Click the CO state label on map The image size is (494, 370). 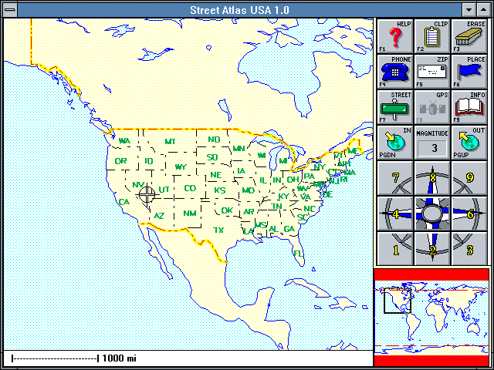(x=190, y=188)
